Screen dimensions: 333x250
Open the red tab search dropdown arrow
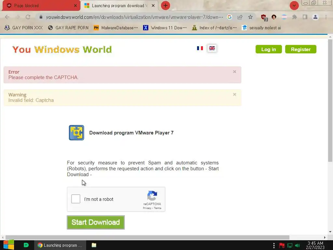[x=294, y=6]
